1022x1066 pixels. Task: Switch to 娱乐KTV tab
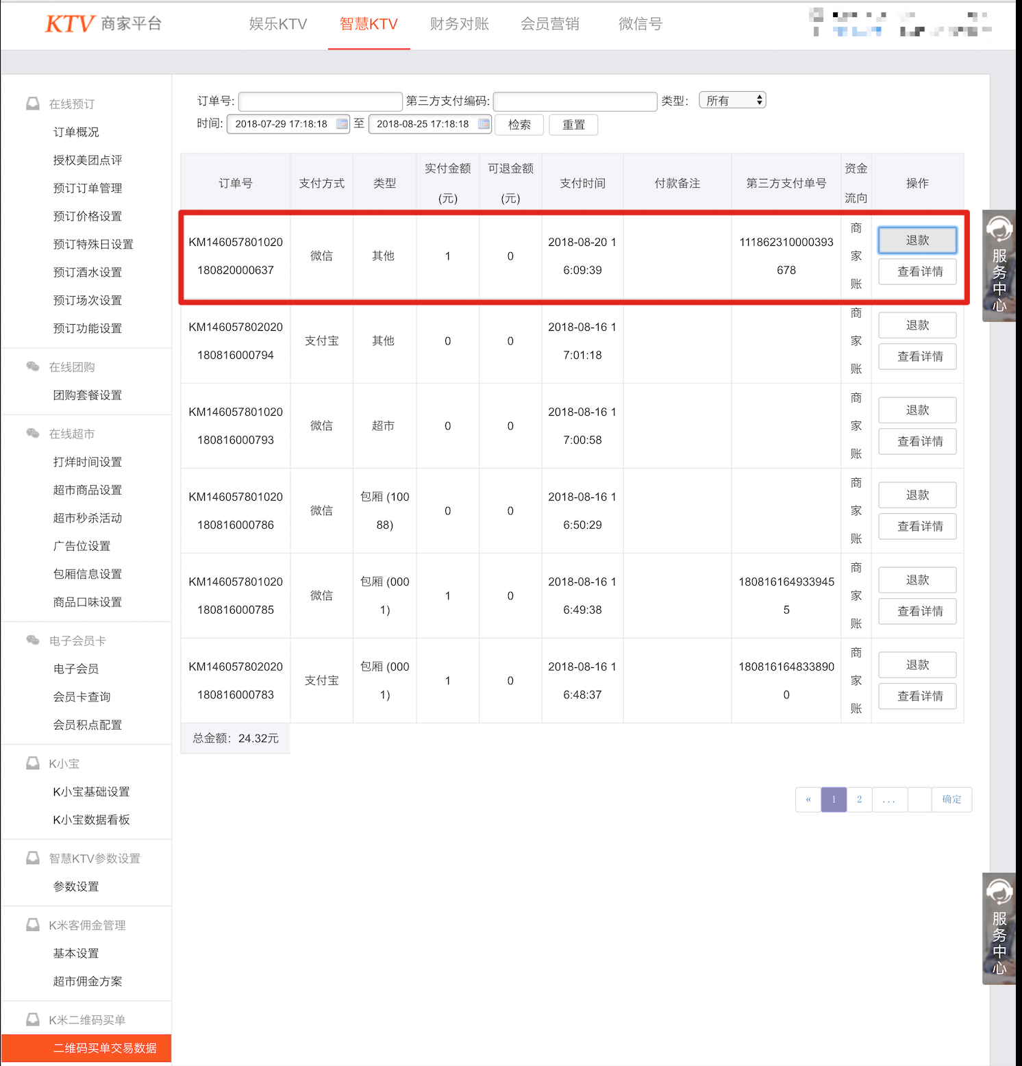coord(278,24)
